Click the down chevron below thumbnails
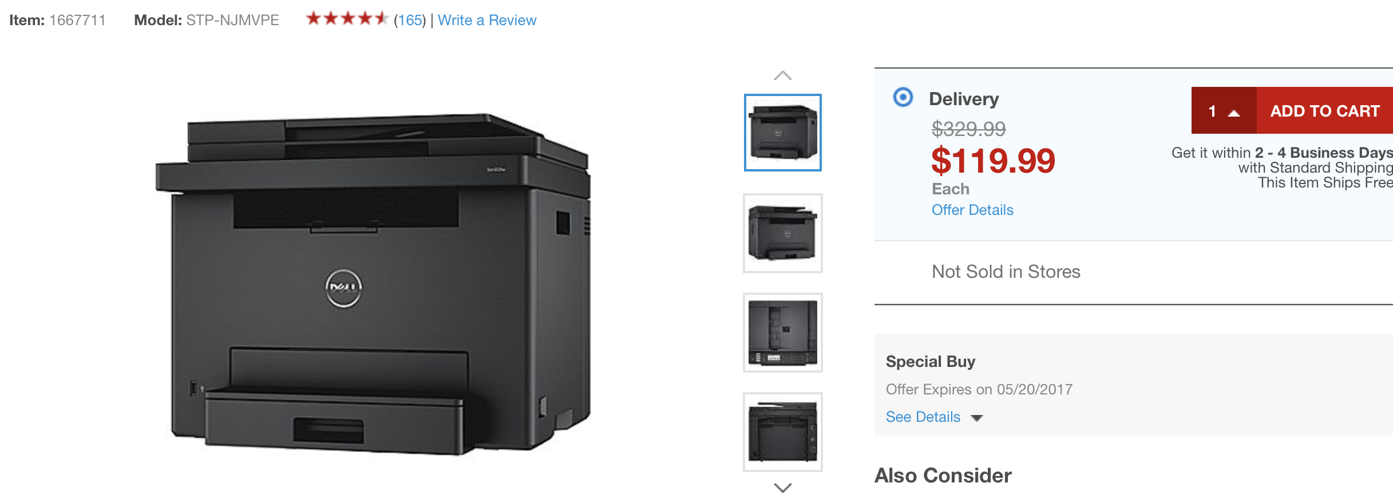 coord(782,488)
